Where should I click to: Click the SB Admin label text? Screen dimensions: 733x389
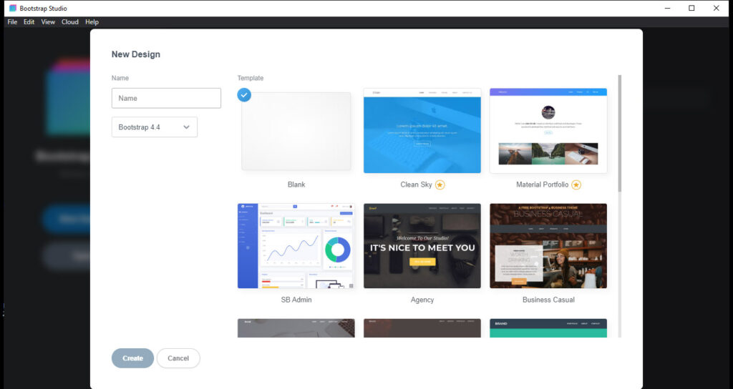click(x=296, y=300)
